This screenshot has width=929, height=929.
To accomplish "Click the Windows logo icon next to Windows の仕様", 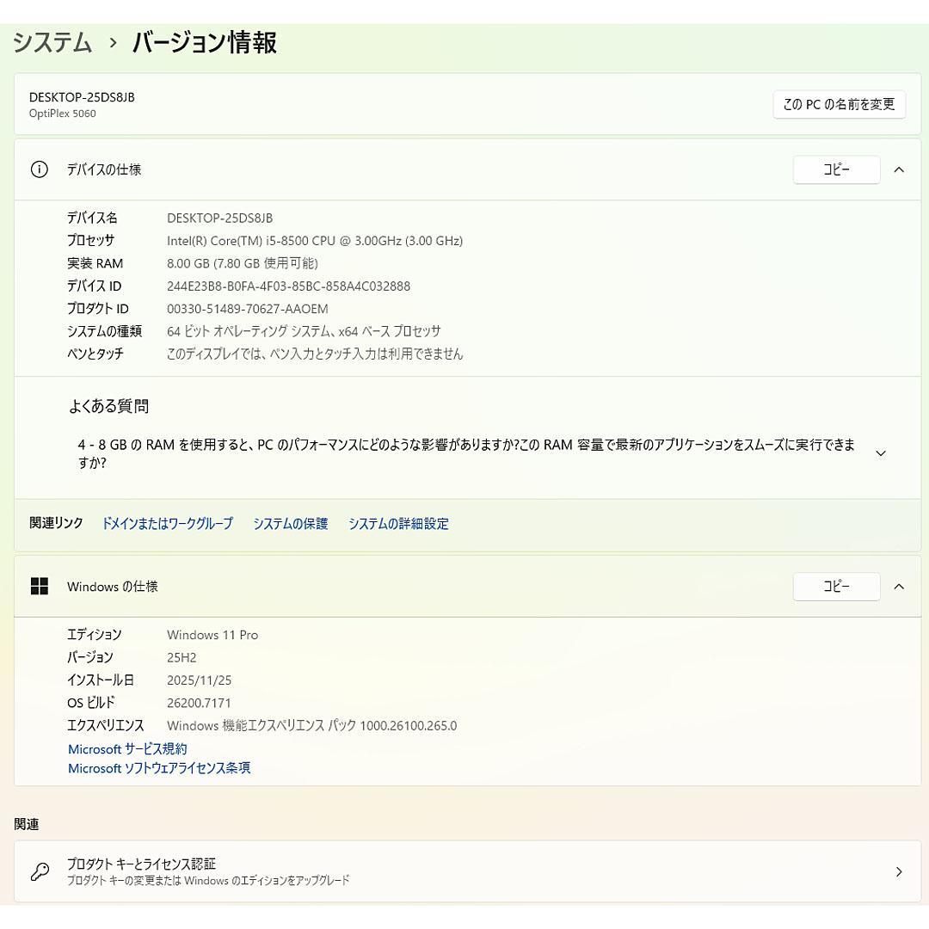I will click(40, 586).
